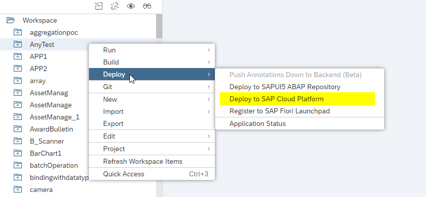This screenshot has width=426, height=197.
Task: Click the Build row chevron arrow
Action: coord(209,62)
